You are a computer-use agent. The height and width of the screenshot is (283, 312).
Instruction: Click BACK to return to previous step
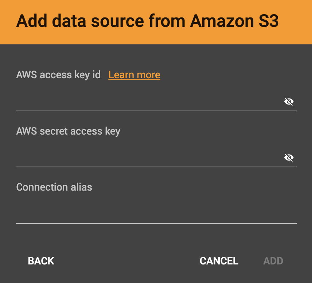tap(41, 261)
